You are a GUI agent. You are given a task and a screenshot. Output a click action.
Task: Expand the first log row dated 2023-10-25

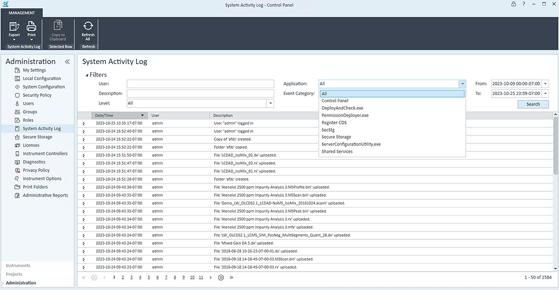point(83,123)
